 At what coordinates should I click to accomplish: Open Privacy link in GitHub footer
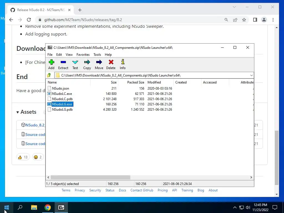tap(80, 190)
